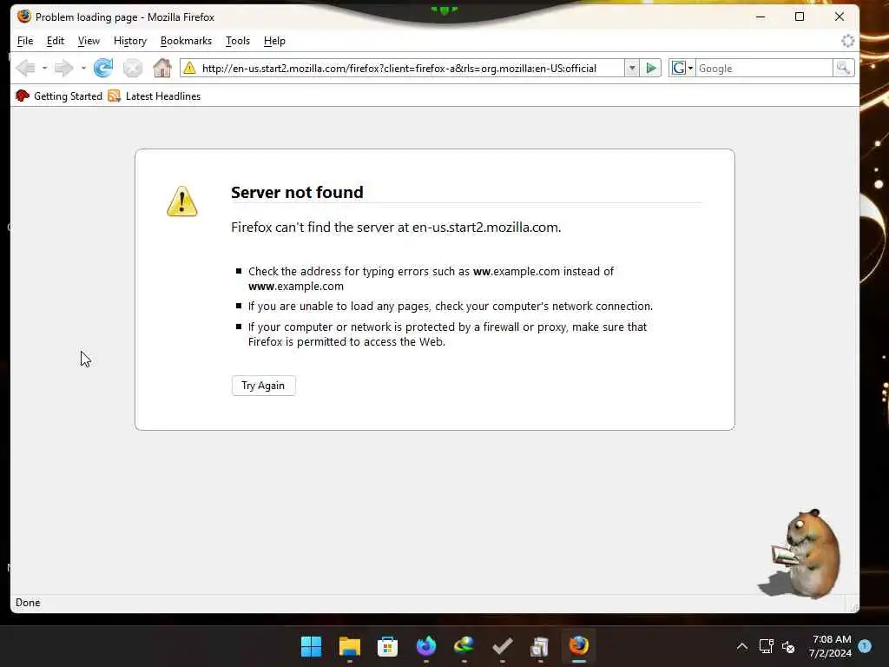Open the checkmark app on taskbar
Viewport: 889px width, 667px height.
[503, 646]
